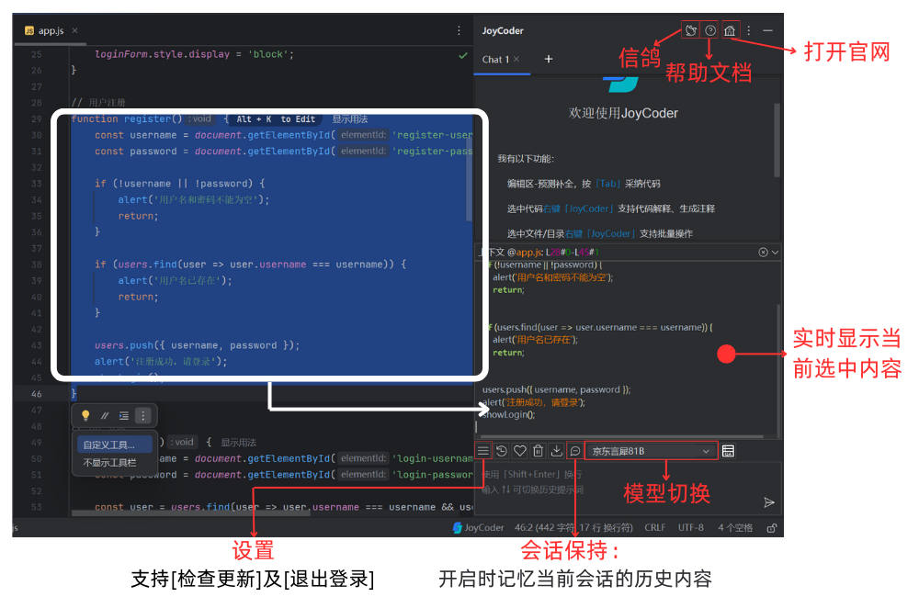Change UTF-8 encoding in status bar
Viewport: 919px width, 597px height.
(690, 528)
